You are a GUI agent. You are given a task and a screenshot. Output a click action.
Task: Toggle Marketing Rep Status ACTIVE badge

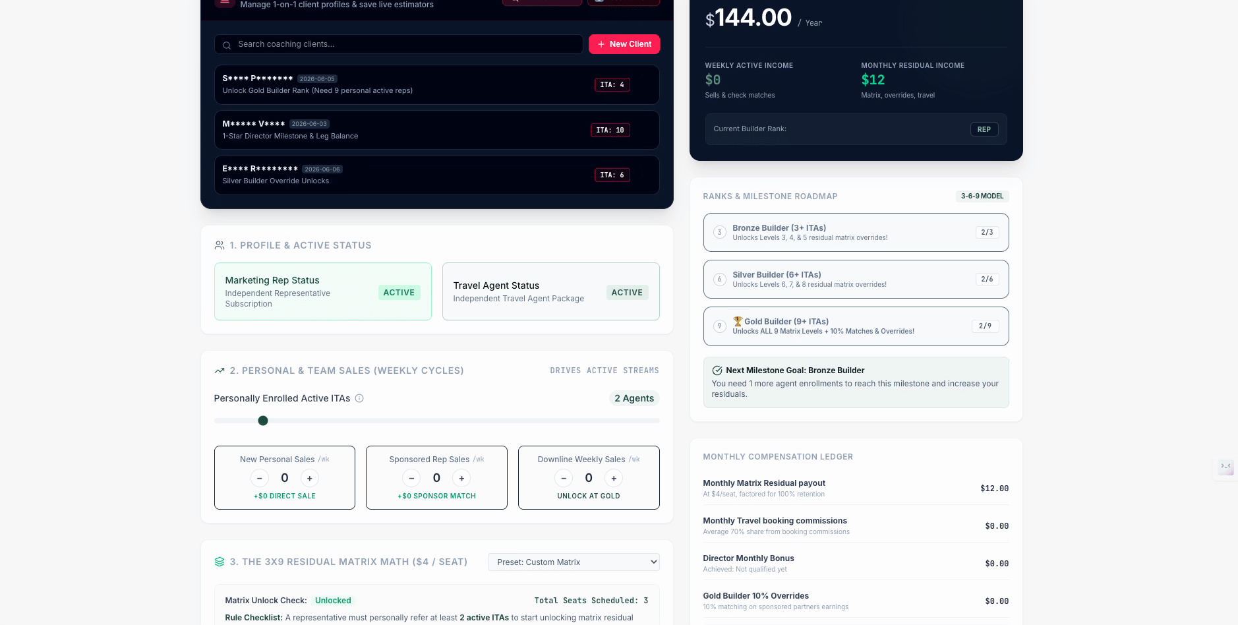tap(399, 292)
